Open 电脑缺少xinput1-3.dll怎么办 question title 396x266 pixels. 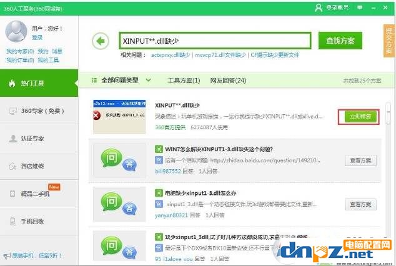coord(200,193)
